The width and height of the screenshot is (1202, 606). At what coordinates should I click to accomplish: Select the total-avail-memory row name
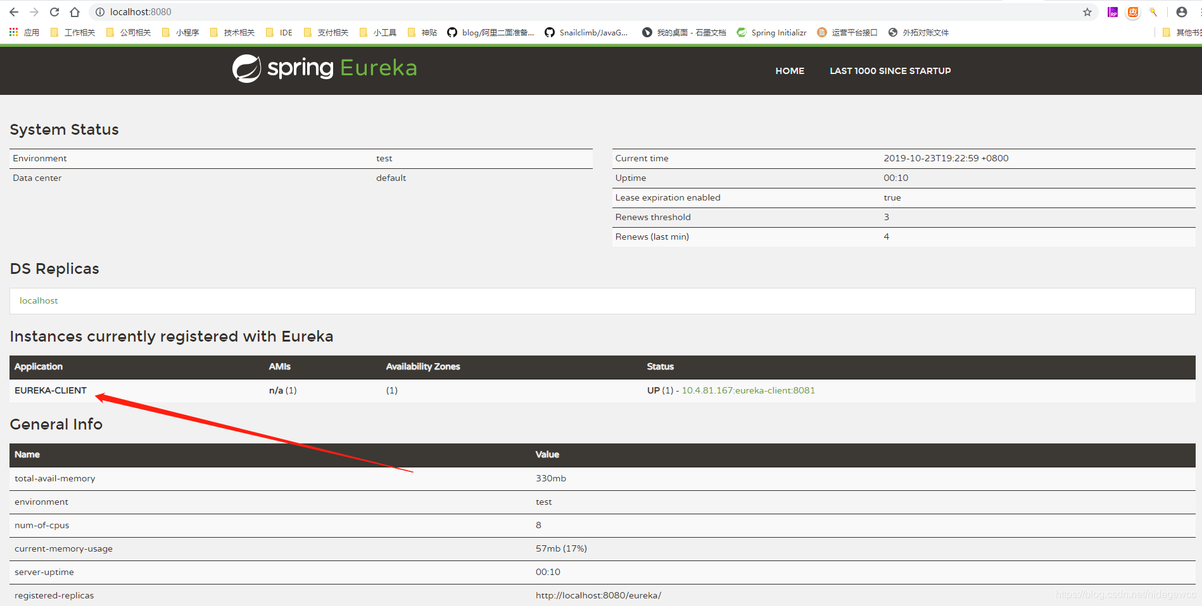coord(55,478)
